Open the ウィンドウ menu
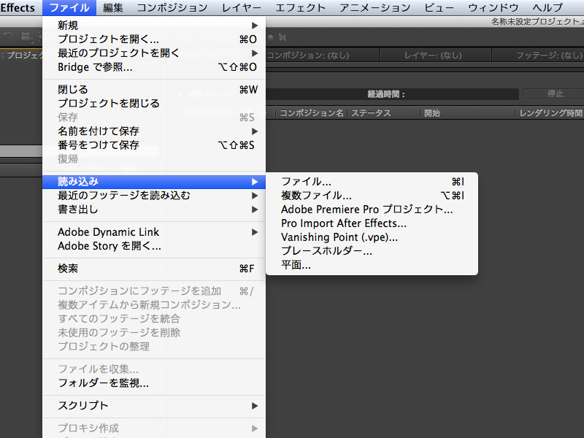The height and width of the screenshot is (438, 584). [493, 7]
